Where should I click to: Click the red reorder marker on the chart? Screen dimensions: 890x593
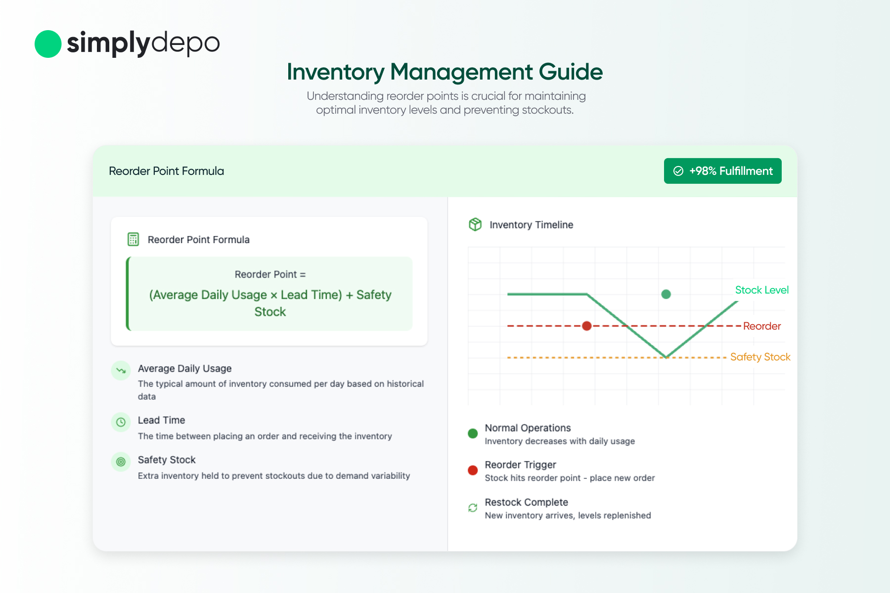[x=587, y=326]
